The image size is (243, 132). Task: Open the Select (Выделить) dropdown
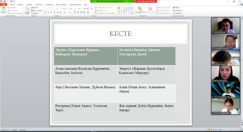tap(178, 13)
